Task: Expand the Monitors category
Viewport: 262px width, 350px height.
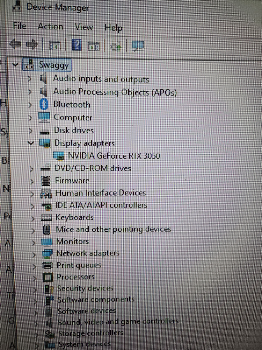Action: pos(34,243)
